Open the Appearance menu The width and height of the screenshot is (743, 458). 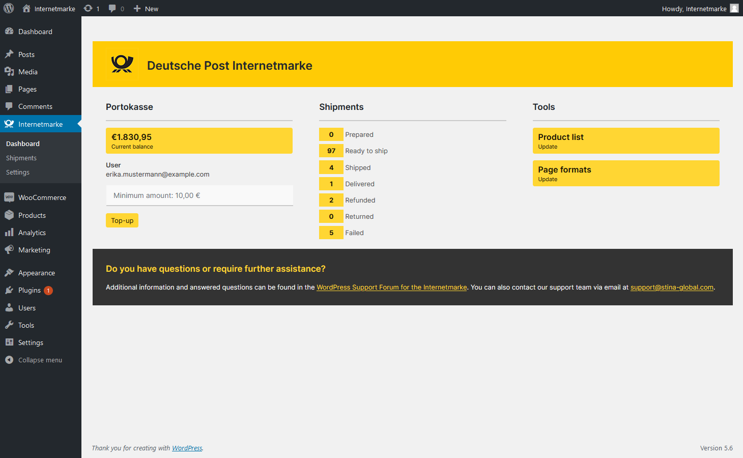point(41,273)
